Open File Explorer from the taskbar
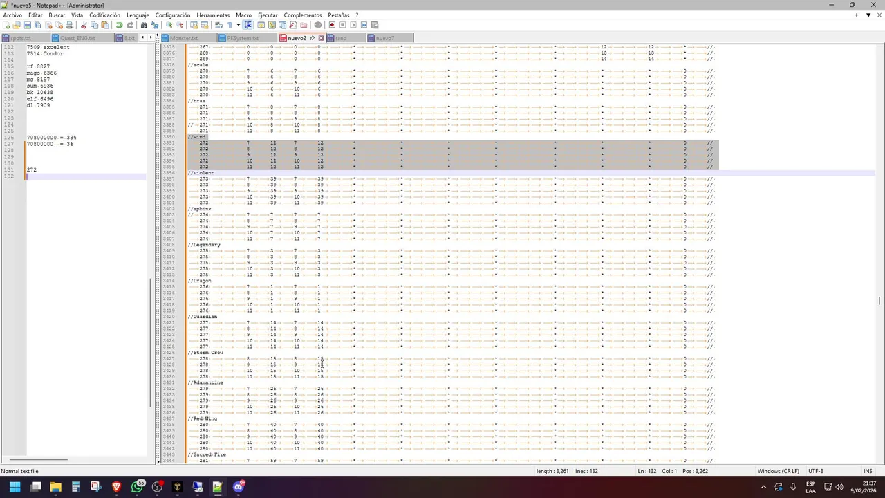The image size is (885, 498). (55, 487)
